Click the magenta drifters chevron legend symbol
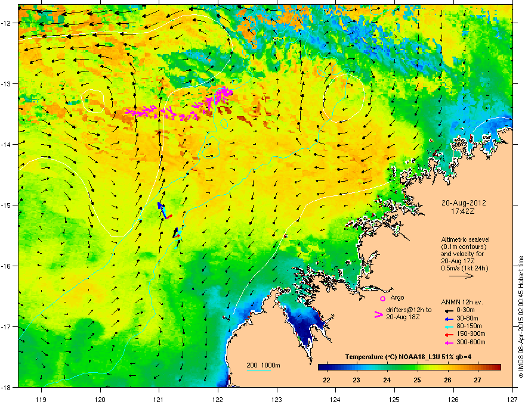 point(378,314)
